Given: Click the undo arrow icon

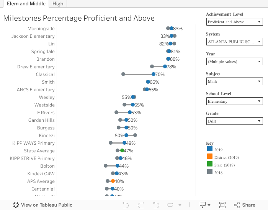Looking at the screenshot, I should [126, 205].
